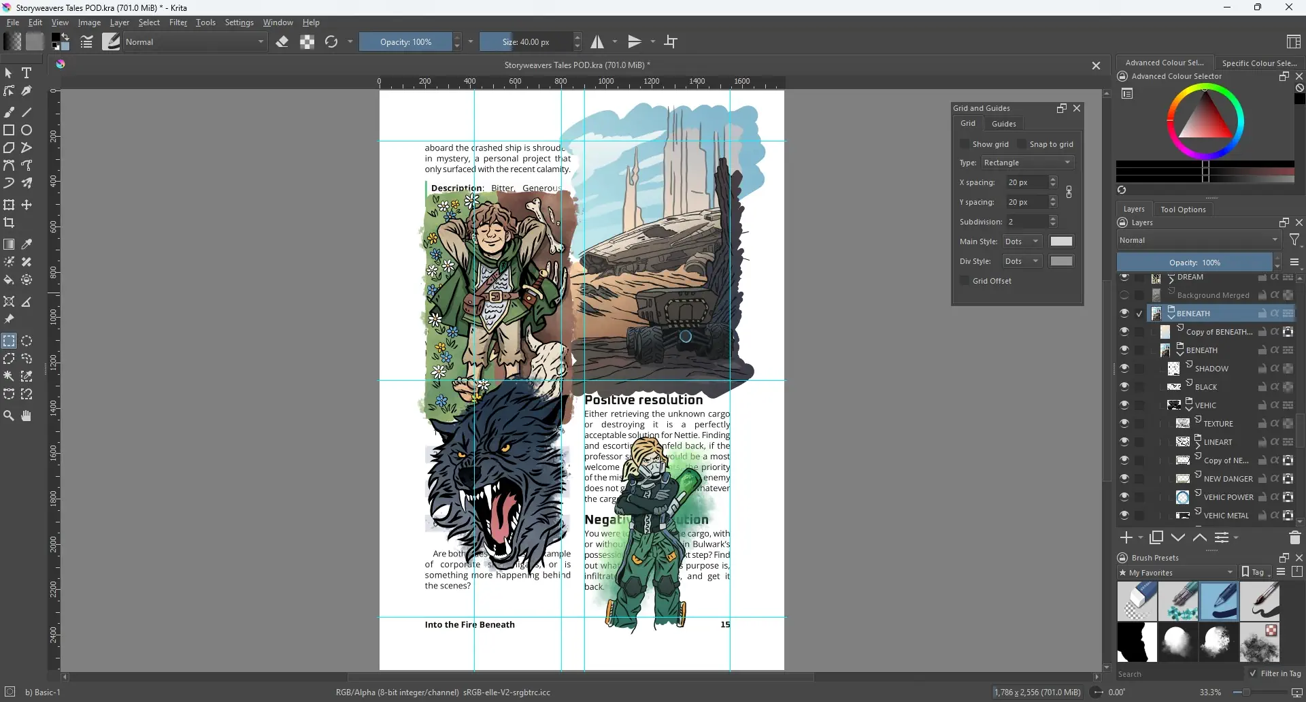Image resolution: width=1306 pixels, height=702 pixels.
Task: Select the Text tool
Action: tap(27, 73)
